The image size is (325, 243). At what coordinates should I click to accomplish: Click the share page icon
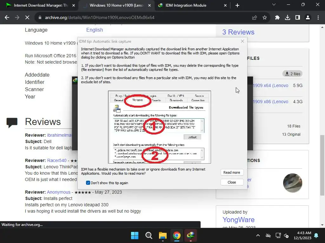pyautogui.click(x=255, y=18)
